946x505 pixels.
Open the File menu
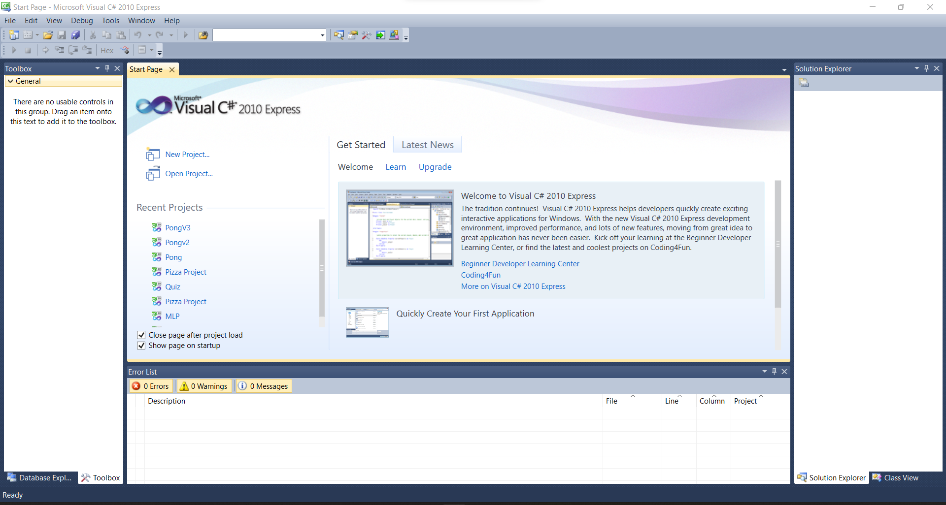pos(10,21)
